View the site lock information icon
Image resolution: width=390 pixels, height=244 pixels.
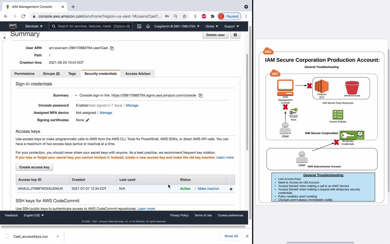pyautogui.click(x=34, y=16)
